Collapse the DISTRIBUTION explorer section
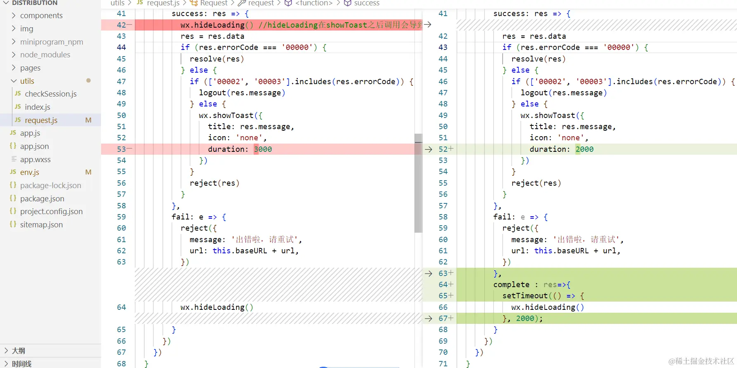Viewport: 737px width, 368px height. point(6,3)
